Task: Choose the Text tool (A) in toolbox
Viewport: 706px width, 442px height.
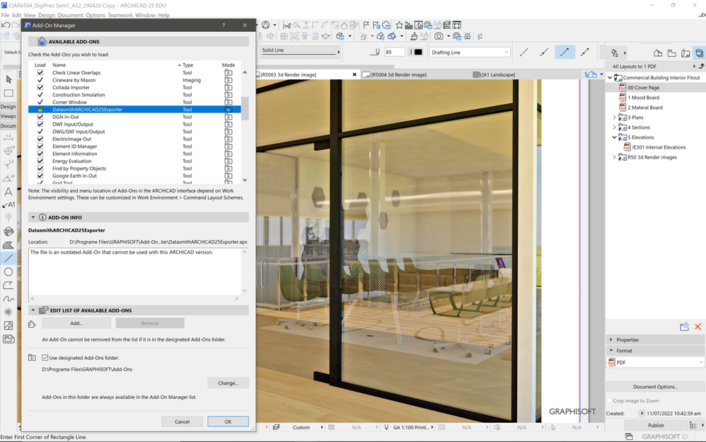Action: click(8, 192)
